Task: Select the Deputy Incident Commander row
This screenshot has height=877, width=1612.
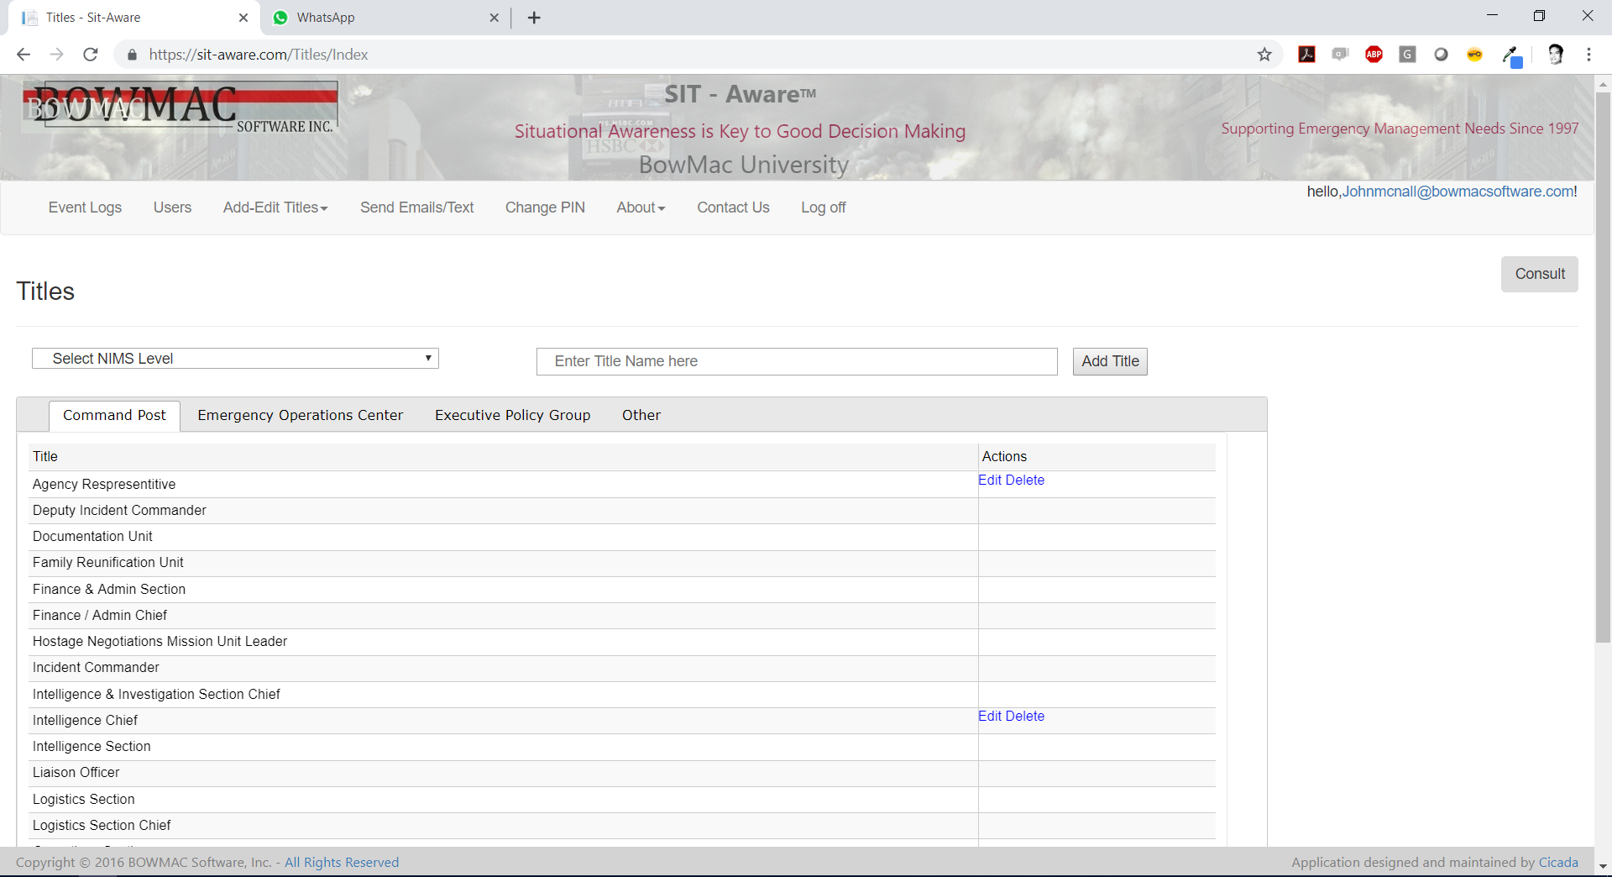Action: click(622, 511)
